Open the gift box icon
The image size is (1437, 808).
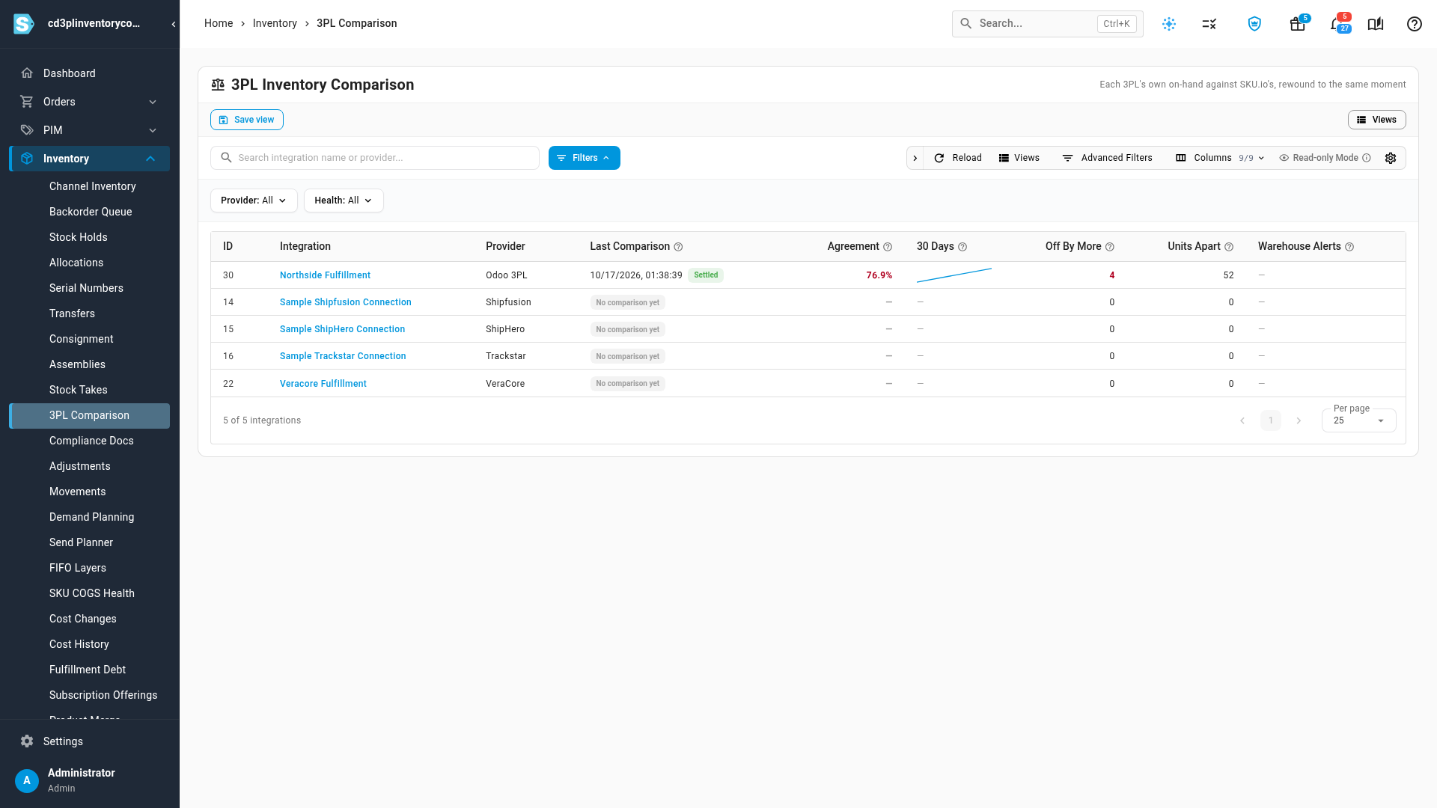click(1298, 24)
